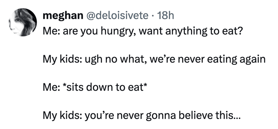Click the first 'Me:' speaker label
278x129 pixels.
tap(51, 32)
